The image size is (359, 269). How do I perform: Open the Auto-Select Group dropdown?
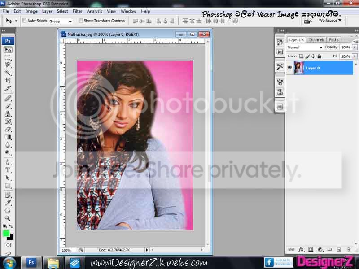(x=61, y=21)
